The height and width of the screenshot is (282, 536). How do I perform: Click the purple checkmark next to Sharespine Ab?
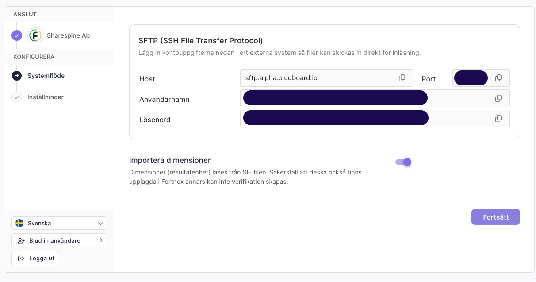pos(17,35)
